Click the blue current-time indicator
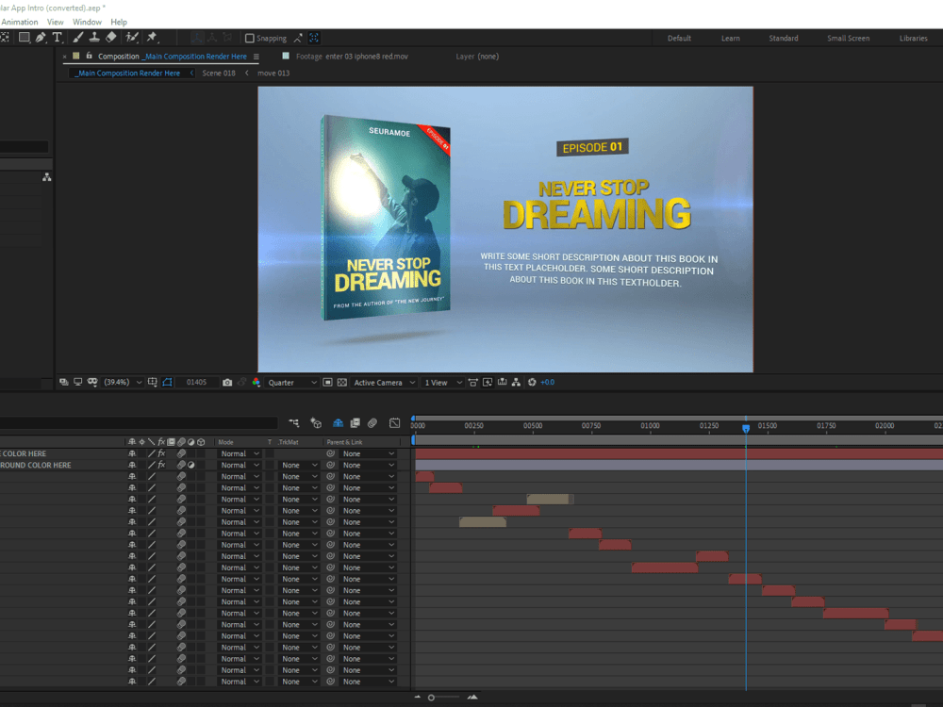 746,428
